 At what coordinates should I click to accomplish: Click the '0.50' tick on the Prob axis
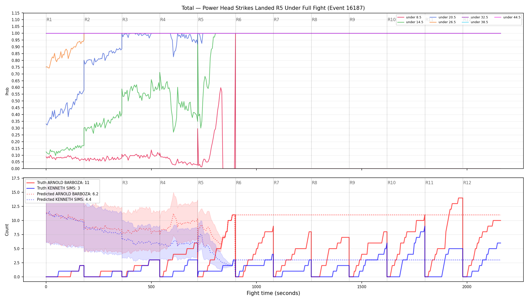(x=16, y=101)
